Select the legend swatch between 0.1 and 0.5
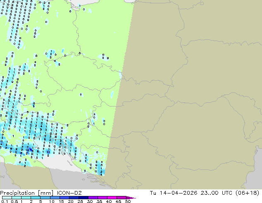This screenshot has width=262, height=203. coord(7,198)
